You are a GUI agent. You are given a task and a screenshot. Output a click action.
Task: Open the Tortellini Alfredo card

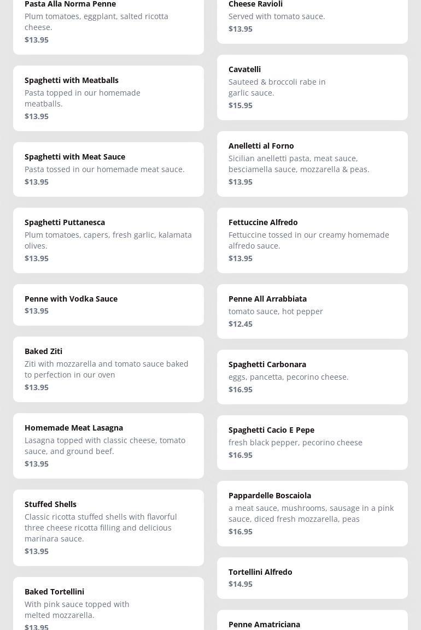coord(312,578)
